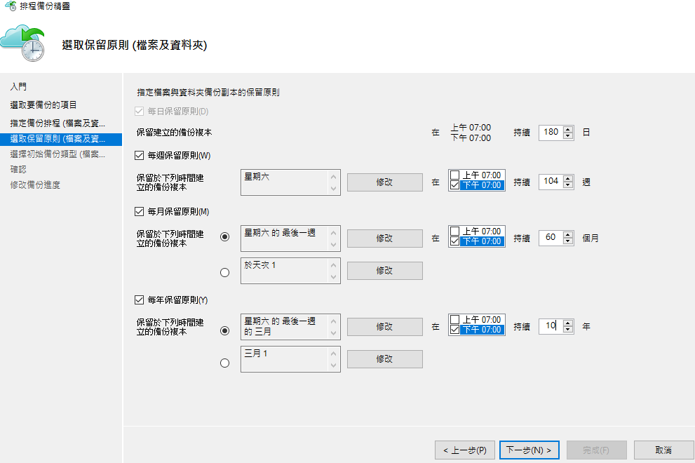Uncheck 下午 07:00 in yearly time list
Viewport: 695px width, 463px height.
click(x=456, y=330)
